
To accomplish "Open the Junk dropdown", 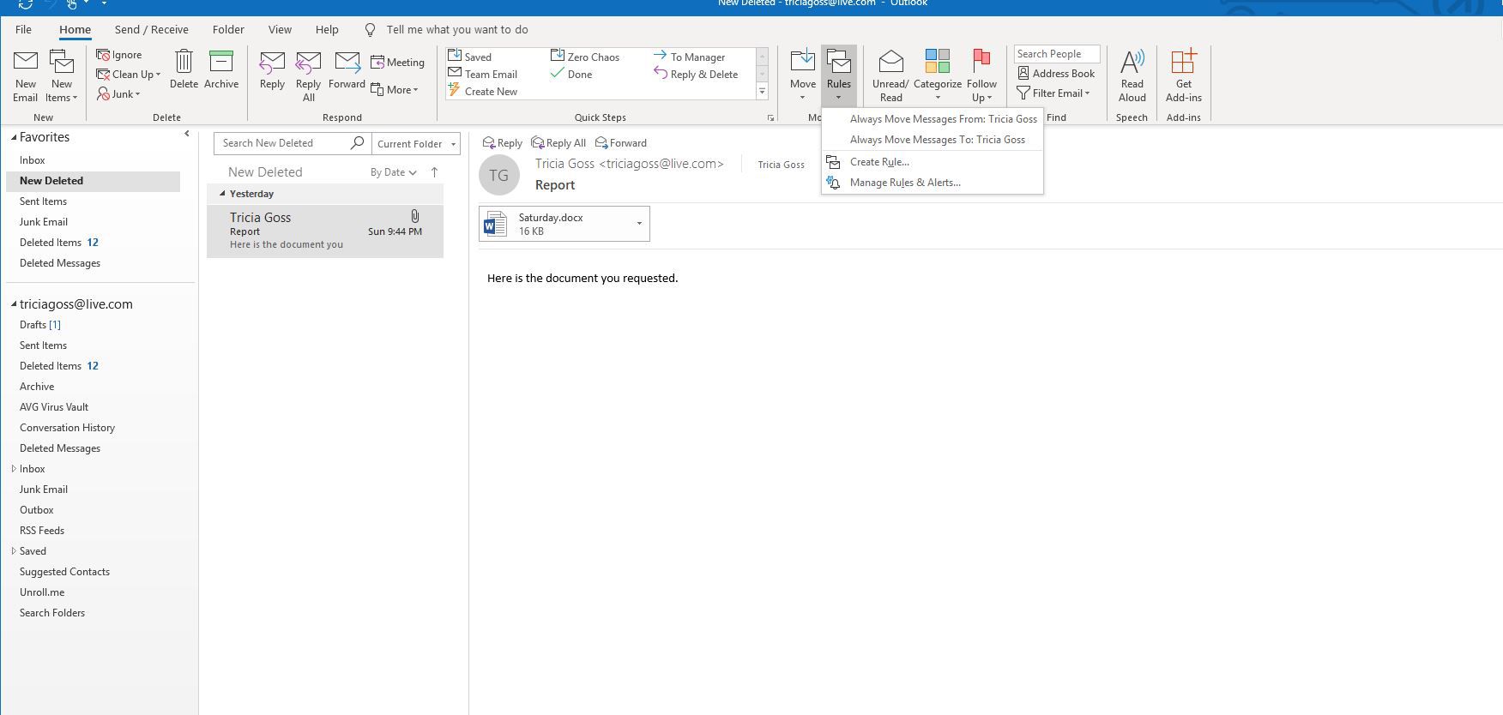I will (x=118, y=94).
